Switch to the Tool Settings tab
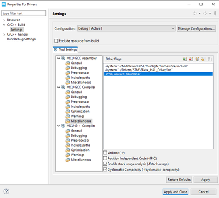Image resolution: width=219 pixels, height=198 pixels. click(x=66, y=50)
